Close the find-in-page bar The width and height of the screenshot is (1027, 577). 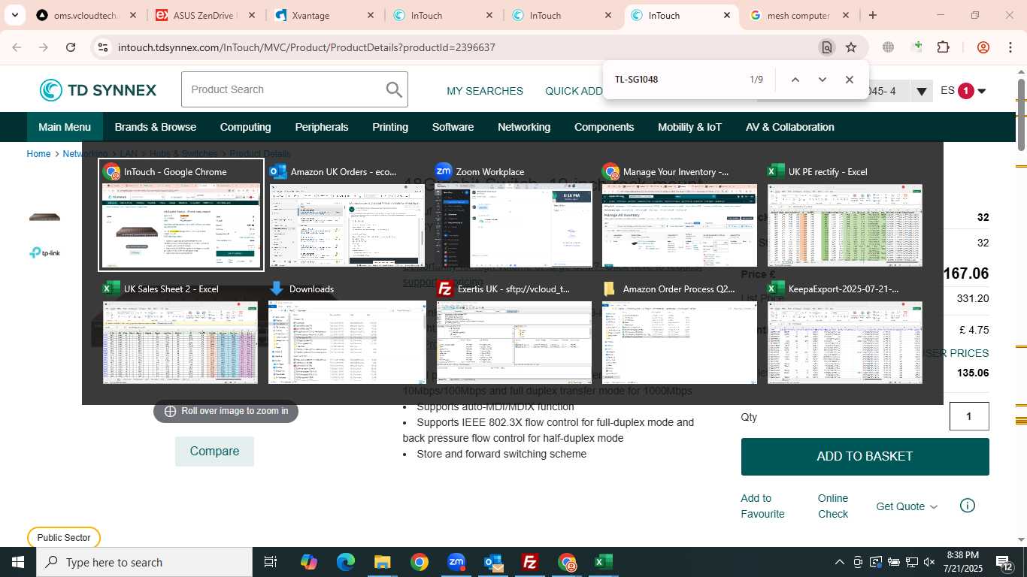point(849,80)
